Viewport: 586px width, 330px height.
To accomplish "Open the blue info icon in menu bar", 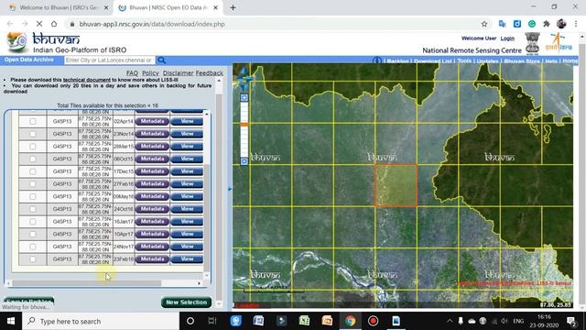I will pyautogui.click(x=376, y=60).
